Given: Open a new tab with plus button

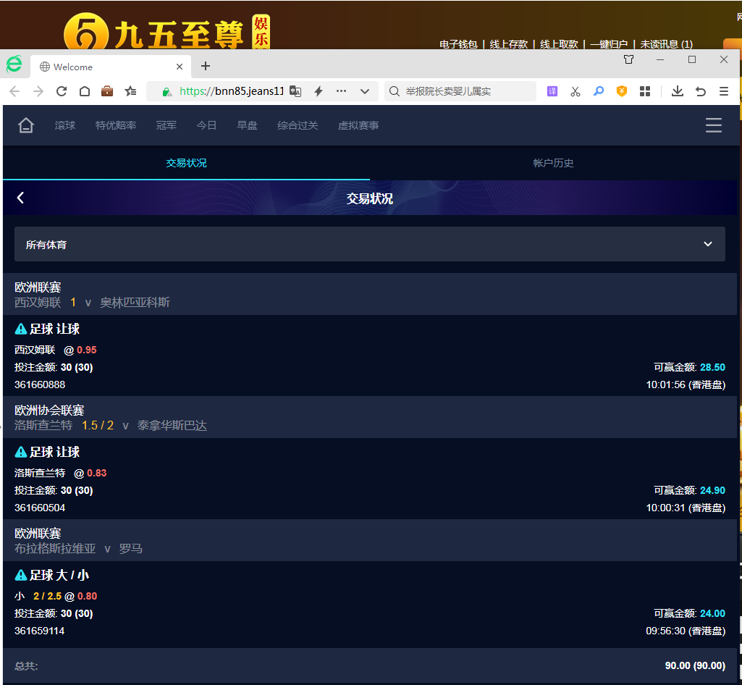Looking at the screenshot, I should tap(206, 67).
